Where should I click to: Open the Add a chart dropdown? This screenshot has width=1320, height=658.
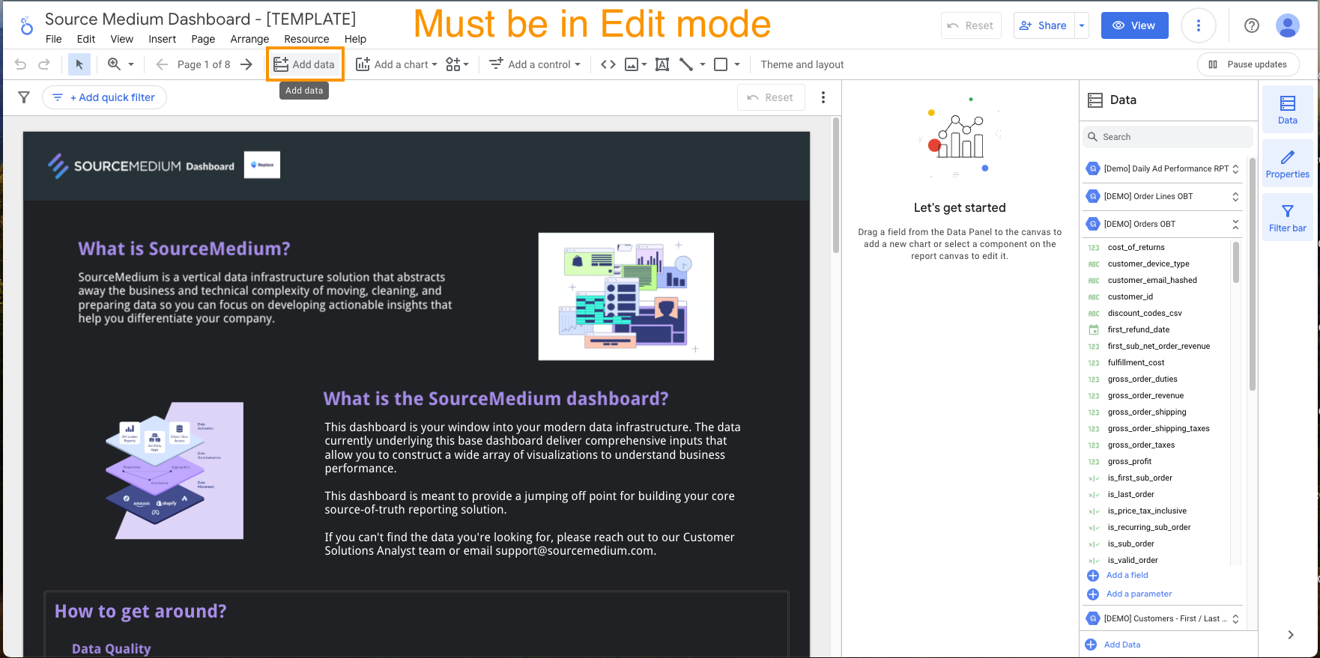(x=396, y=64)
